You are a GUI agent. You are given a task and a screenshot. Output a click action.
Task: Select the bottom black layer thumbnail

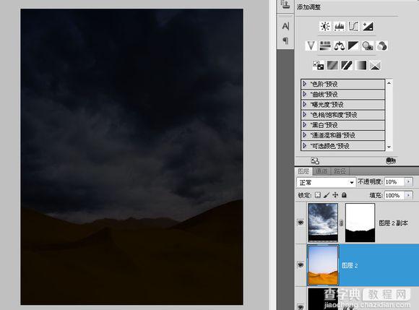323,298
